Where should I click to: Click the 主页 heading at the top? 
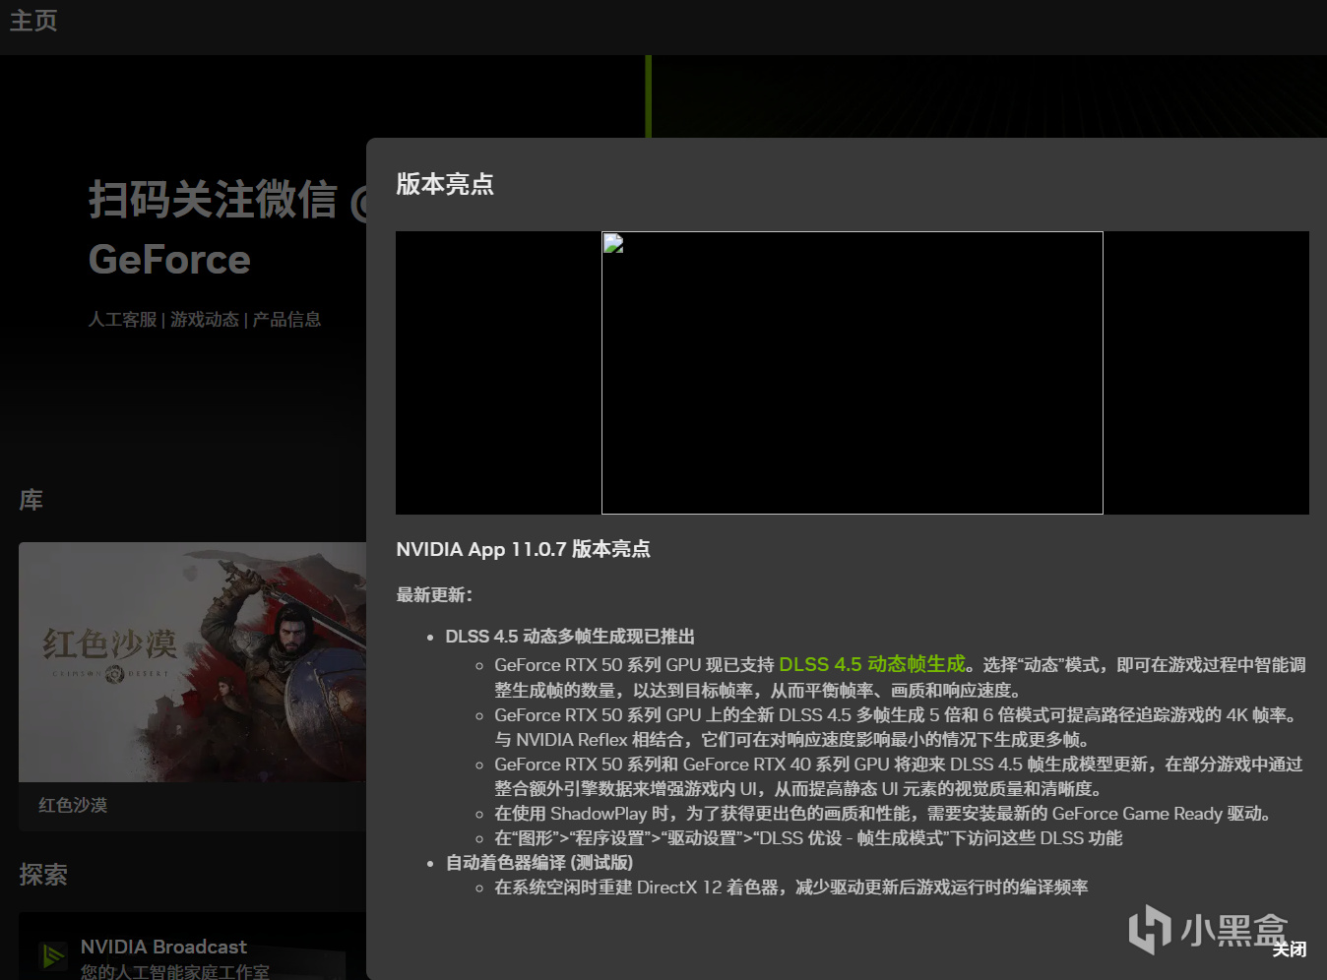(33, 21)
